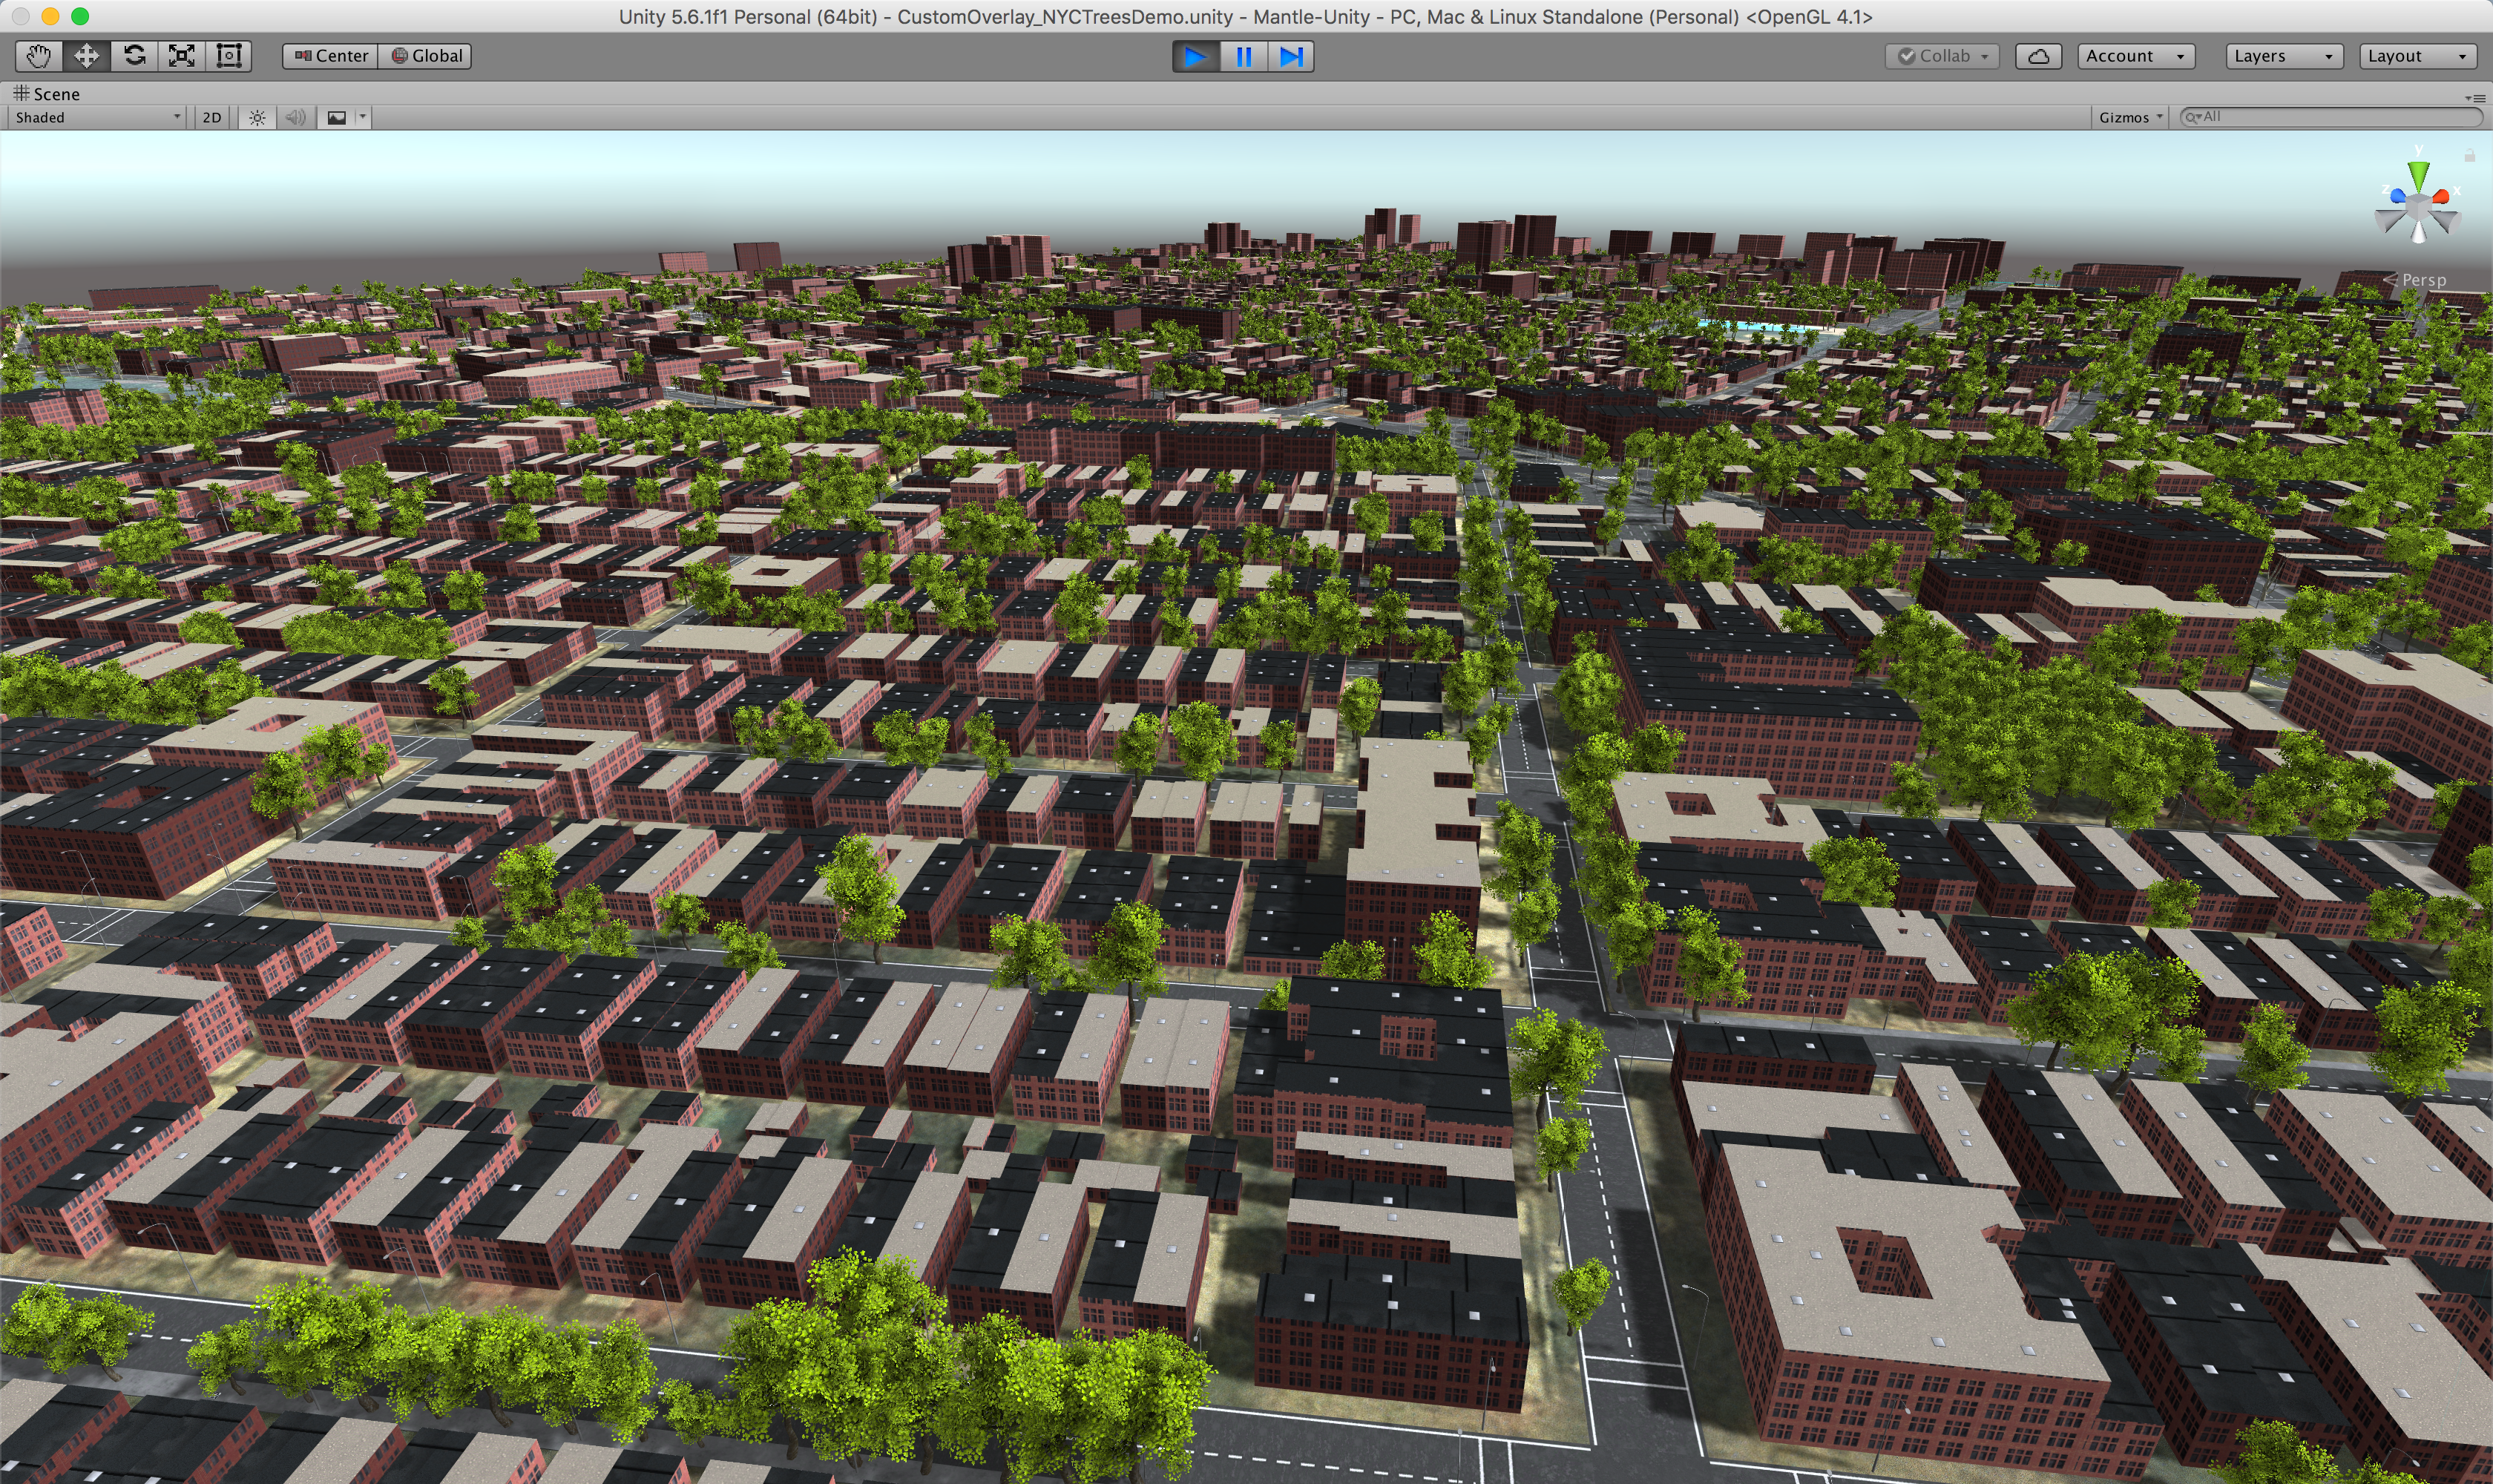Click the green macOS zoom button
Viewport: 2493px width, 1484px height.
click(81, 16)
